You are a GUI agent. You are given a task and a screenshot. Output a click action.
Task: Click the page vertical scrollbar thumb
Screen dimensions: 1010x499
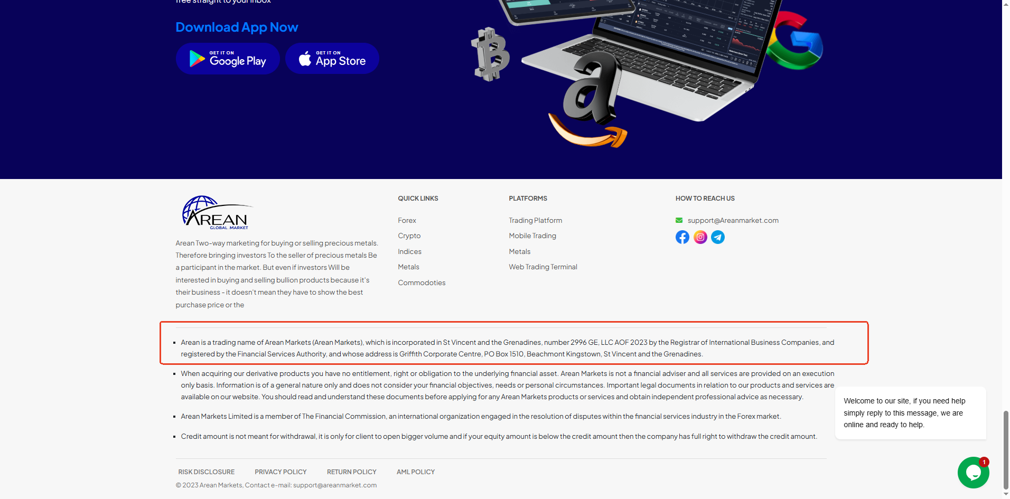click(1006, 450)
